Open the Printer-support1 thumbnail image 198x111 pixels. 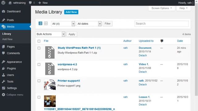tap(50, 84)
